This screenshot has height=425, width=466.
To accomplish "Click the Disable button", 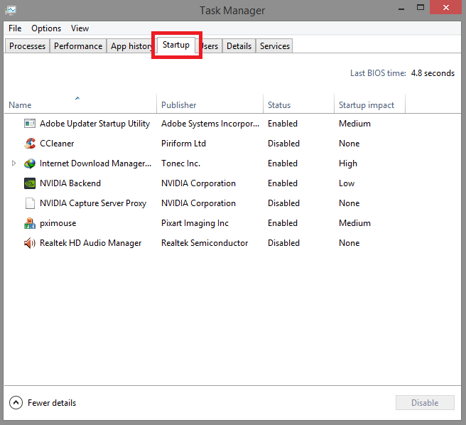I will point(425,403).
